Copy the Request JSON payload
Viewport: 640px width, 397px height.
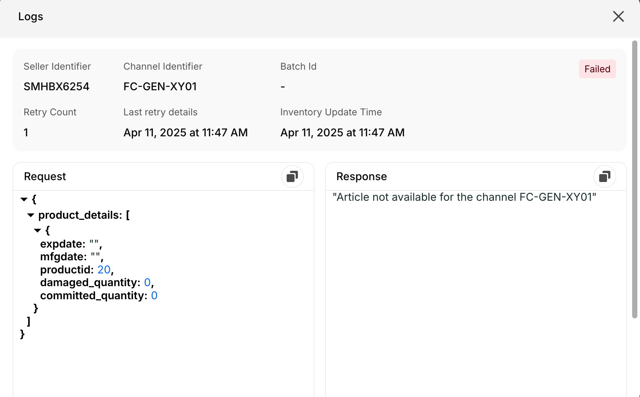point(292,176)
